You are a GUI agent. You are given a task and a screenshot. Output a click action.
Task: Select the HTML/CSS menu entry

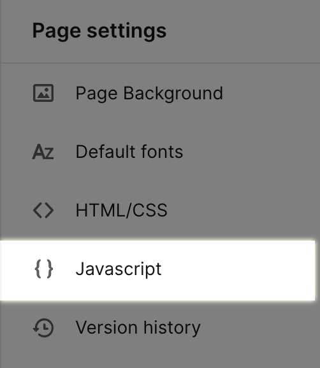pyautogui.click(x=158, y=210)
